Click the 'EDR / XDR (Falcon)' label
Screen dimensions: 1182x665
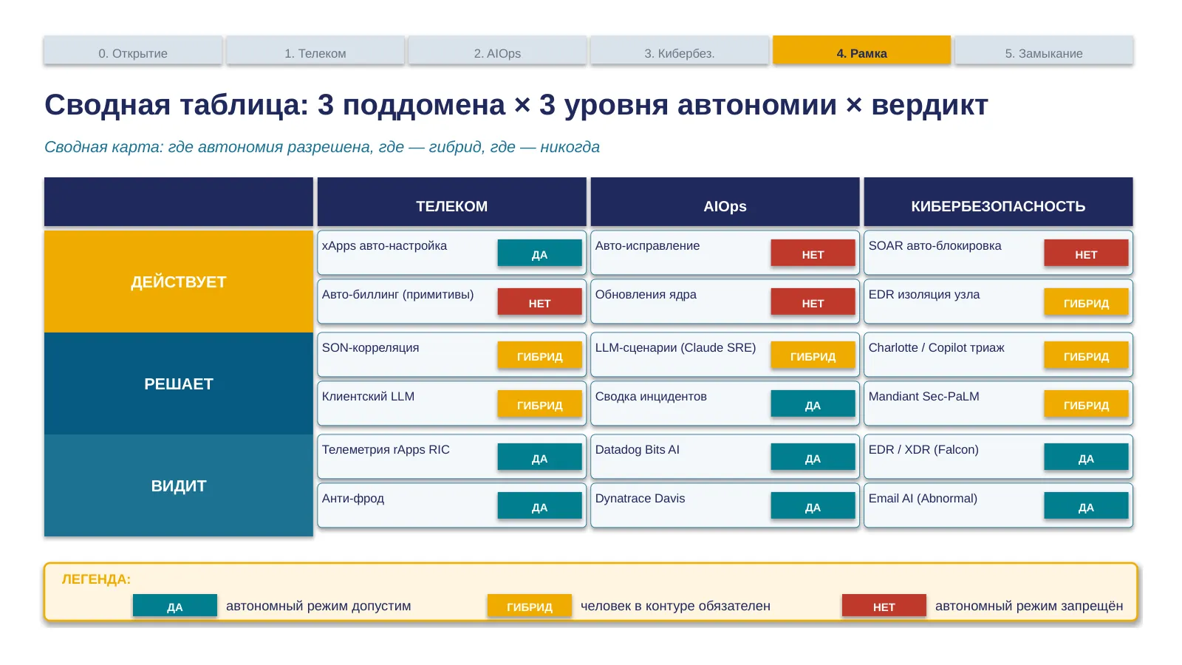pos(923,450)
